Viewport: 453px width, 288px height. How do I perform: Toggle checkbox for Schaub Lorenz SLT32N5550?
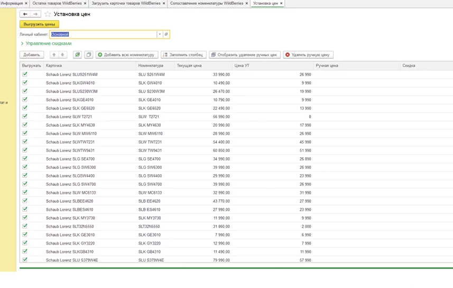pyautogui.click(x=25, y=226)
